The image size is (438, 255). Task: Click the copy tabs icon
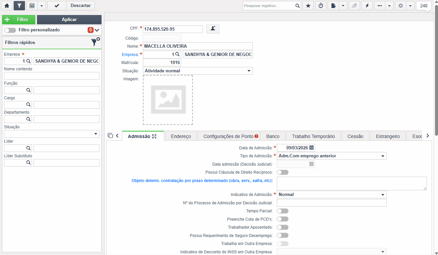111,136
